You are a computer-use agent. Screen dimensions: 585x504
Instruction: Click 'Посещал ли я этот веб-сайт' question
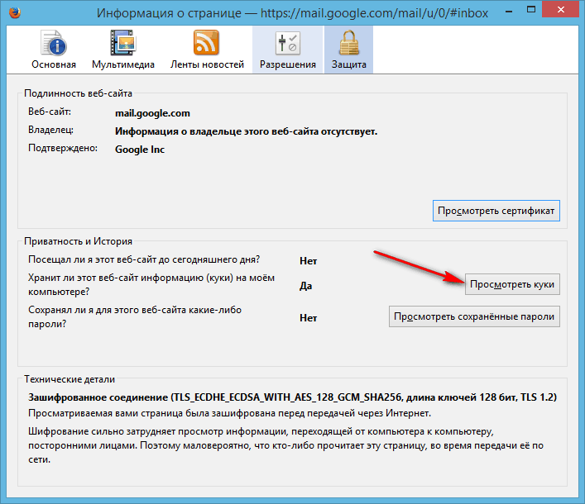(x=144, y=259)
